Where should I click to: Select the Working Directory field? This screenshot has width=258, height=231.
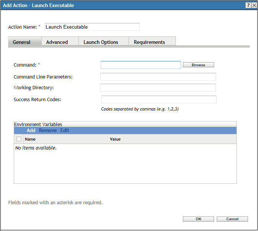pos(158,88)
